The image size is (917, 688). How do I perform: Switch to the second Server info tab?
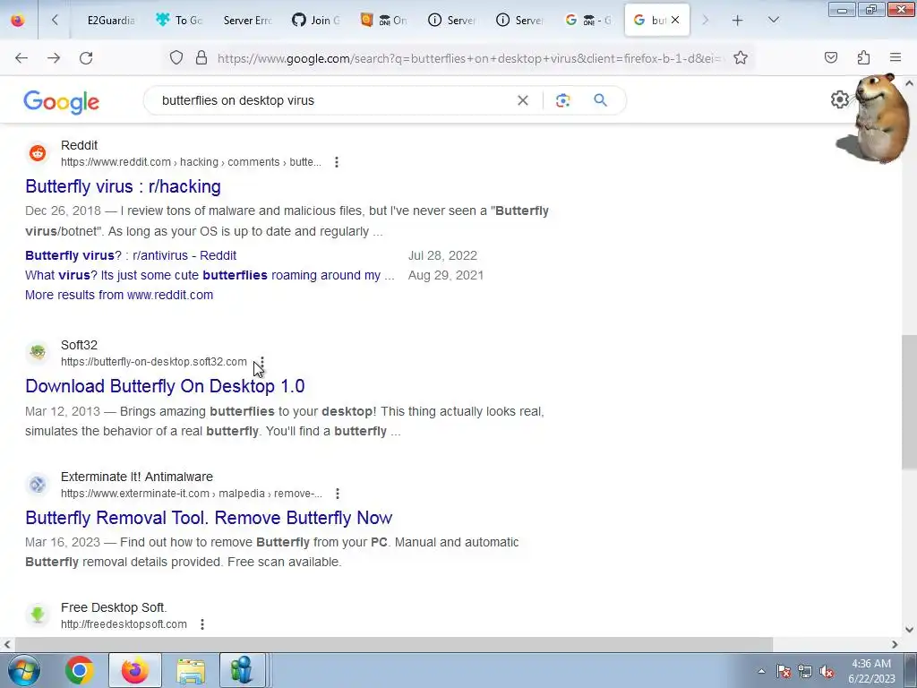[518, 21]
